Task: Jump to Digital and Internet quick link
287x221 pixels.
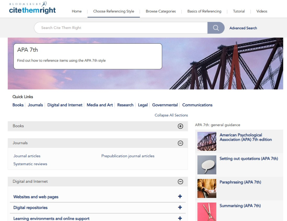Action: pyautogui.click(x=65, y=105)
